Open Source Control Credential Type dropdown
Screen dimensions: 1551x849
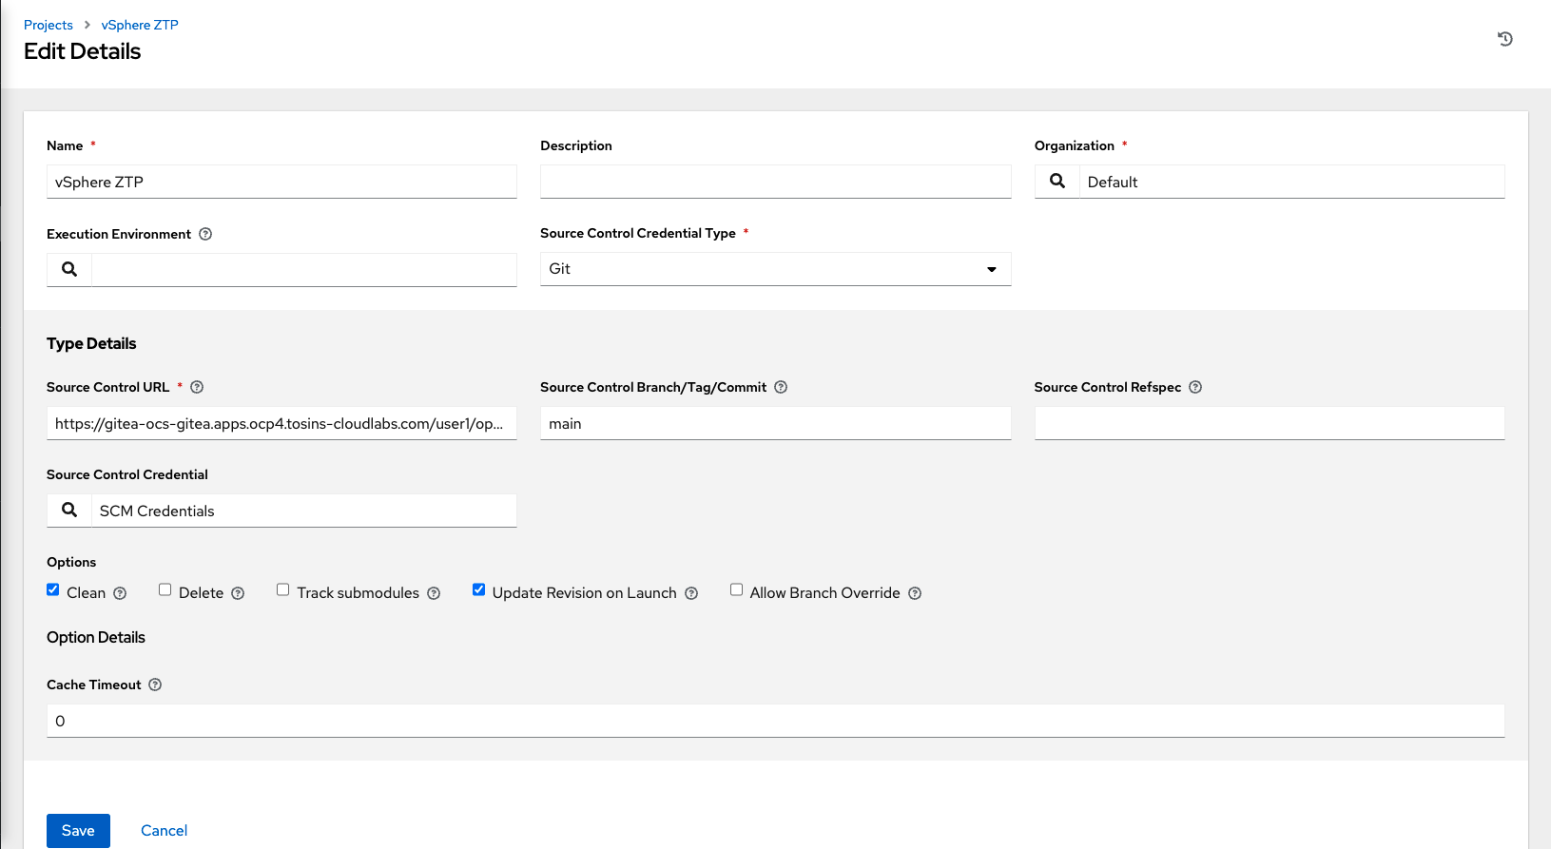(775, 269)
